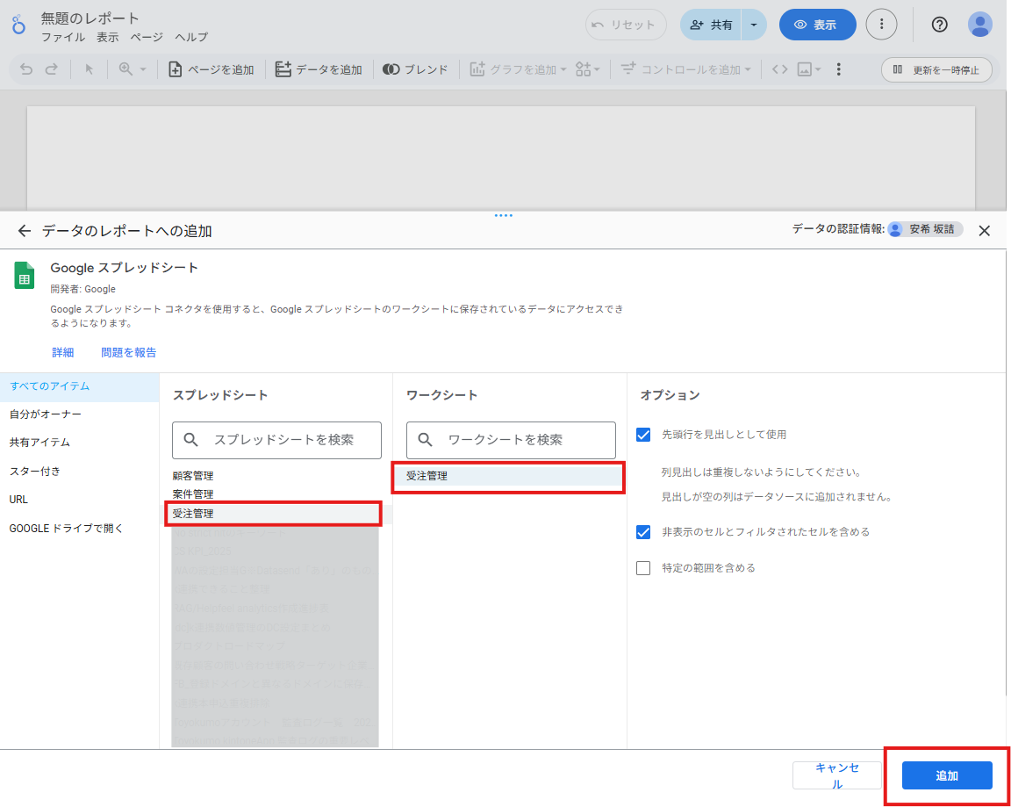Close the add data panel with X

[984, 231]
